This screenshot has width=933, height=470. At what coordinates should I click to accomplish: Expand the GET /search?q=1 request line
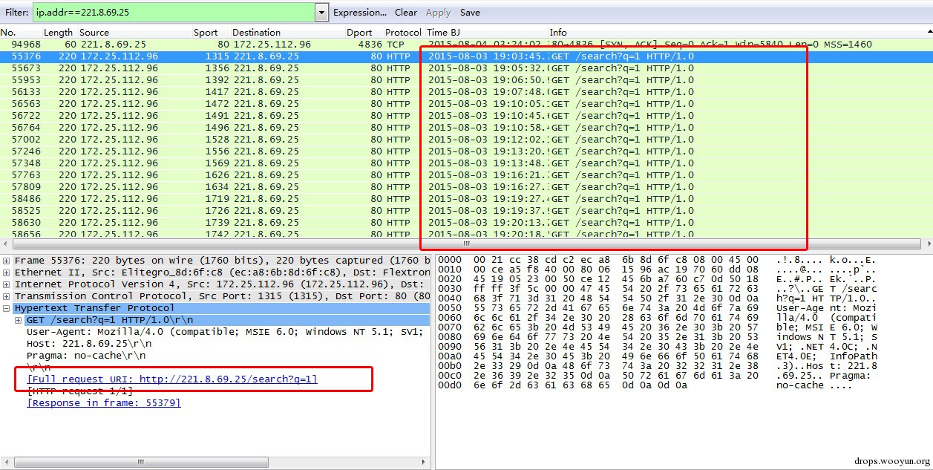point(19,320)
